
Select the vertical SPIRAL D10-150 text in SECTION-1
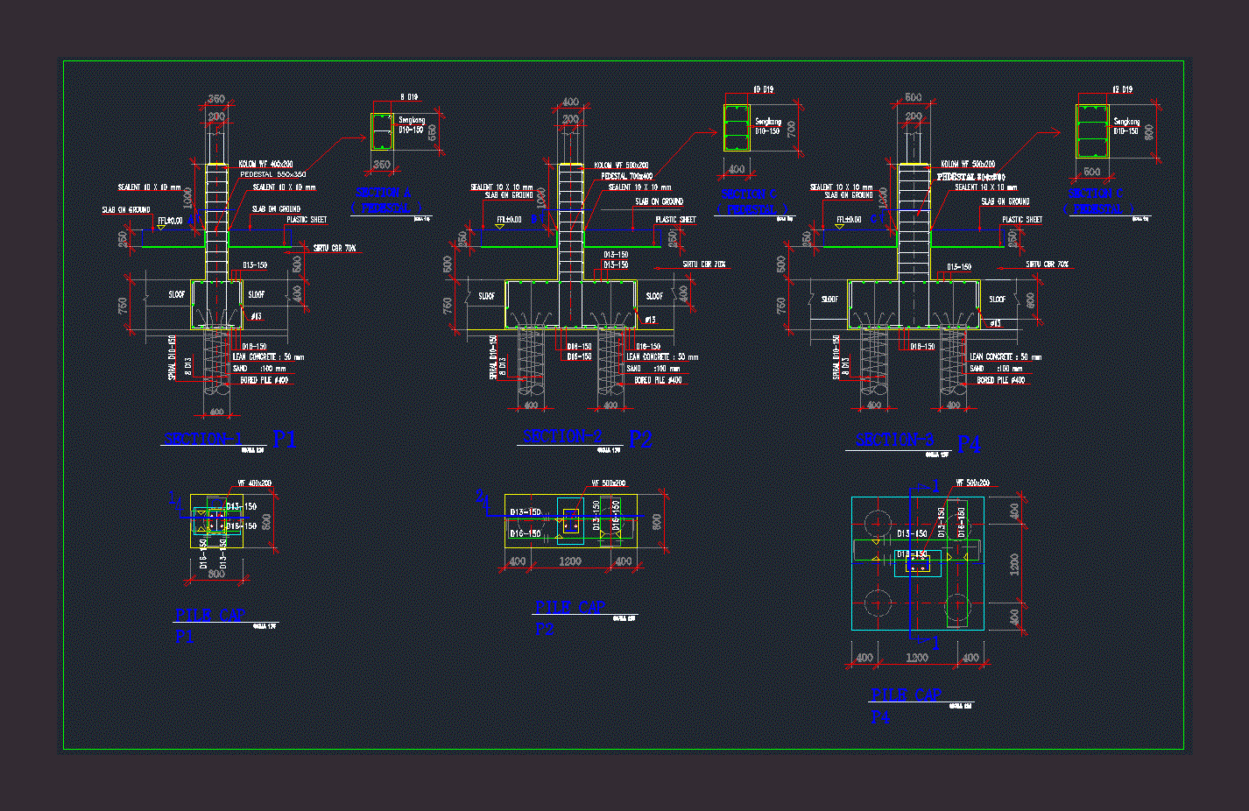pos(173,356)
